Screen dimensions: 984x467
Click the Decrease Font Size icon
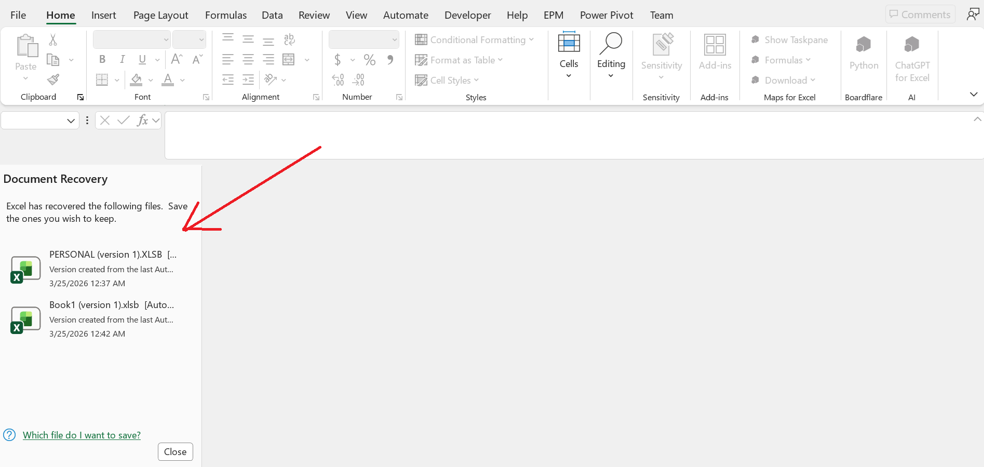197,59
